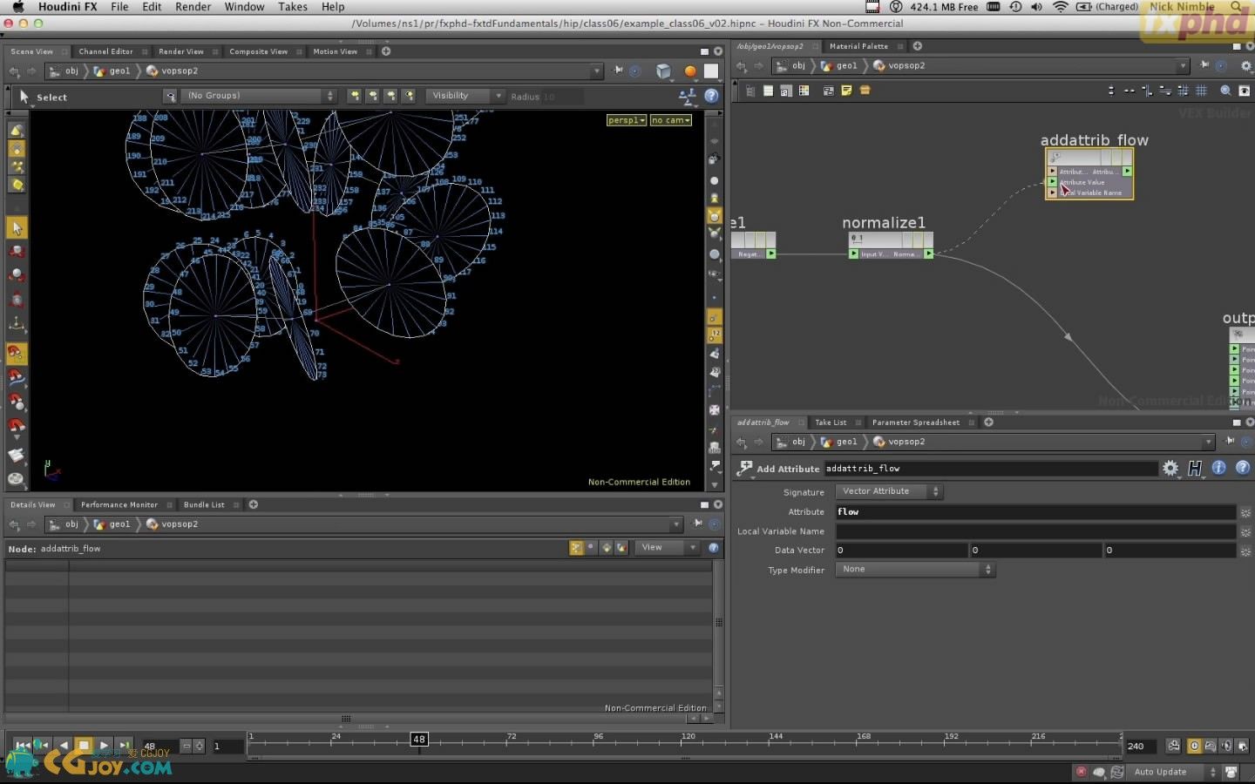
Task: Click the align nodes horizontally icon in network toolbar
Action: [x=1129, y=91]
